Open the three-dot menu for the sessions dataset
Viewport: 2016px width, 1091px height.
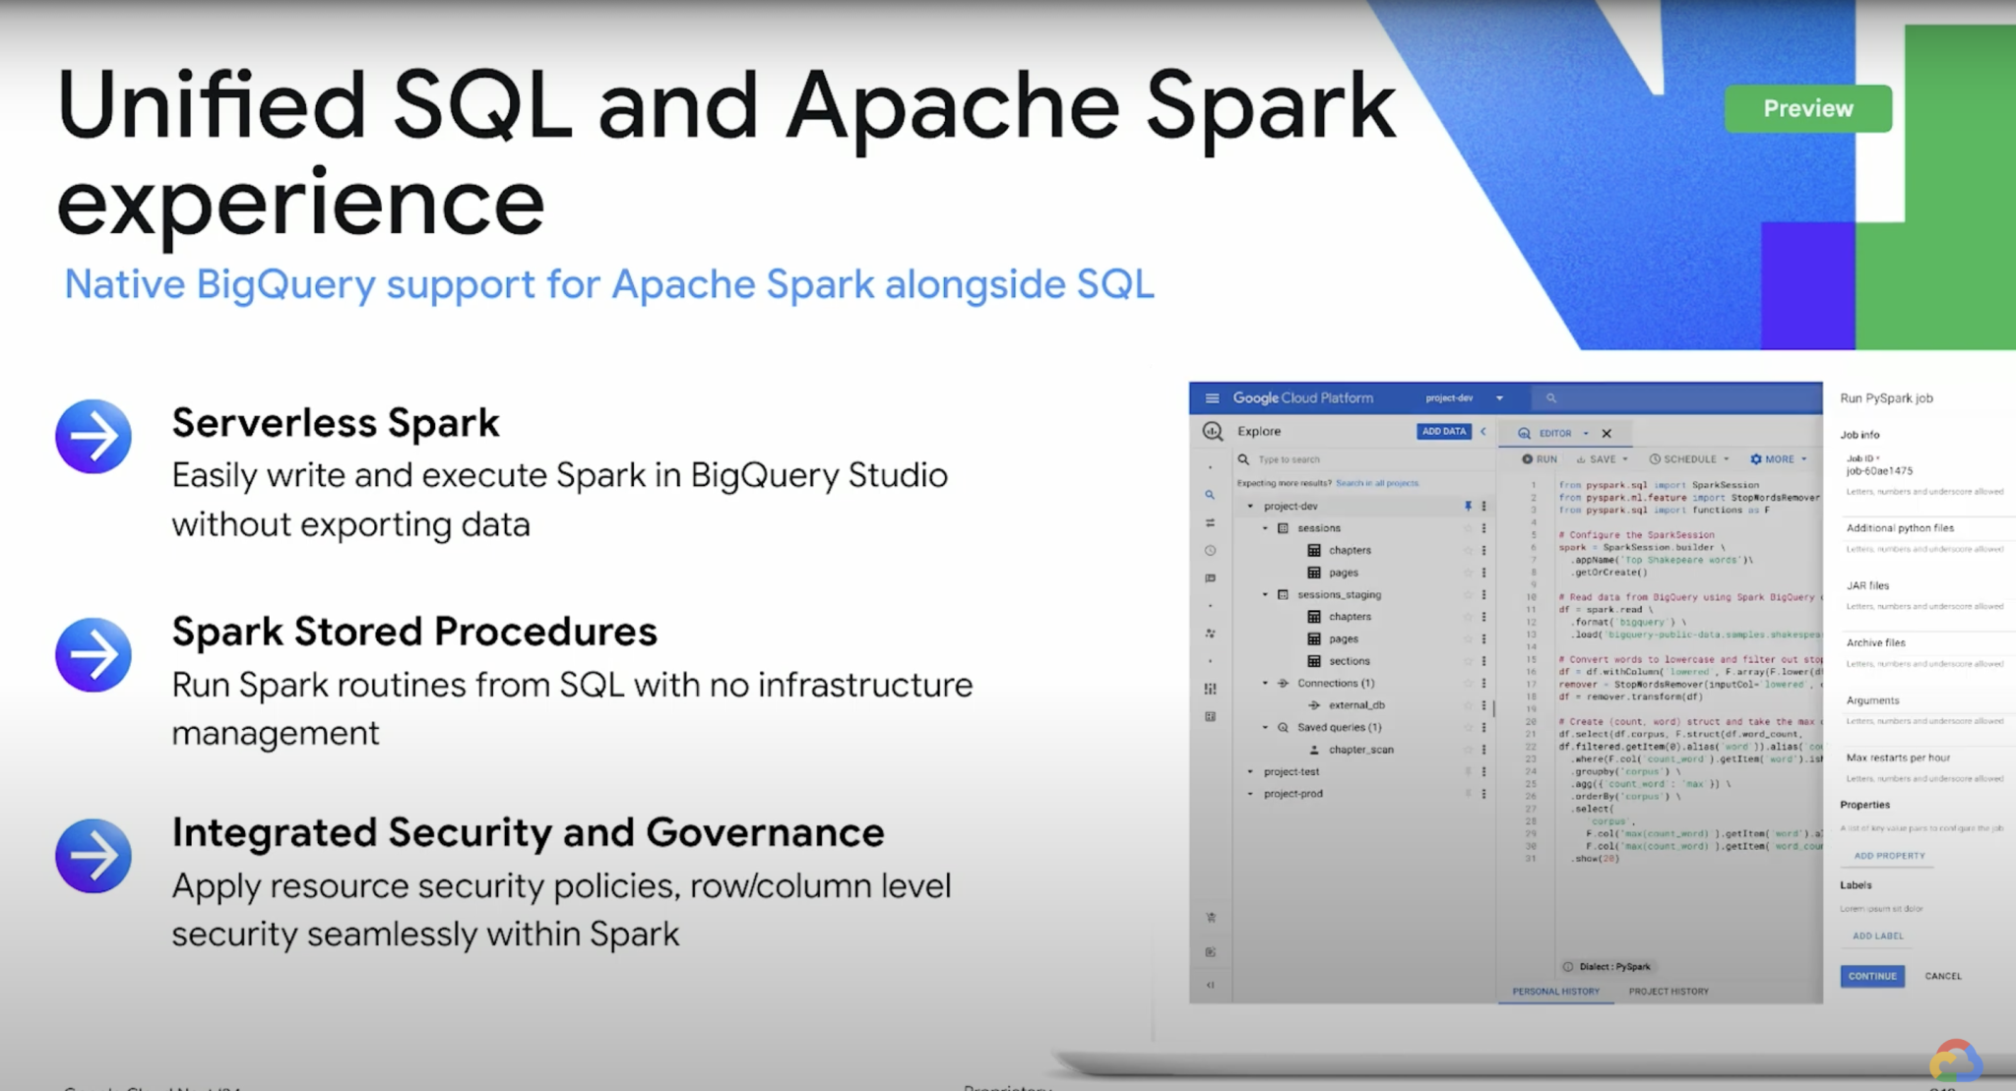pyautogui.click(x=1483, y=528)
